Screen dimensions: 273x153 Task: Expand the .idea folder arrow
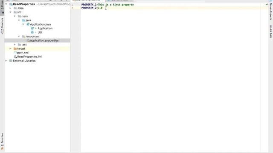pos(10,8)
